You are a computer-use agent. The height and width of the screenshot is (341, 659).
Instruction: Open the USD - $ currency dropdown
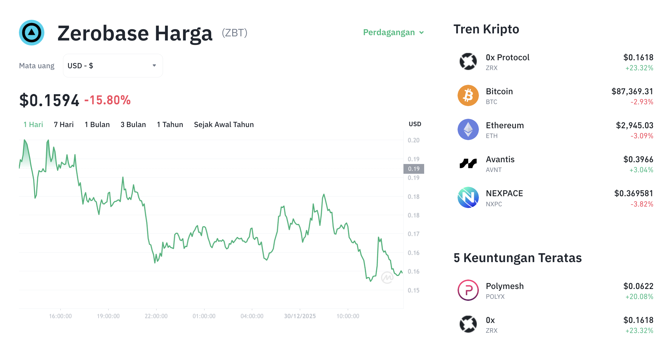112,65
